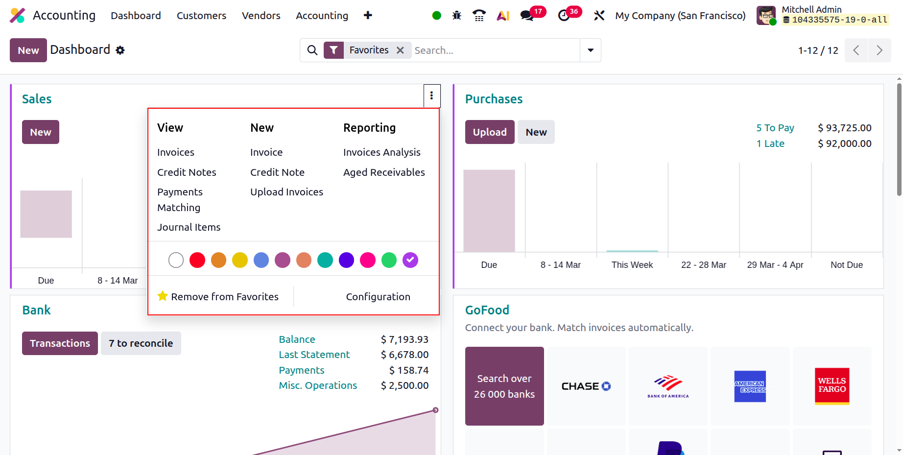Remove the Favorites filter from search

400,50
